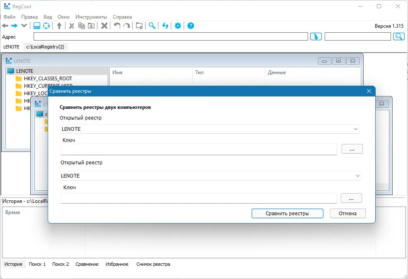Screen dimensions: 408x279
Task: Click the magnifier Search icon in toolbar
Action: click(x=152, y=26)
